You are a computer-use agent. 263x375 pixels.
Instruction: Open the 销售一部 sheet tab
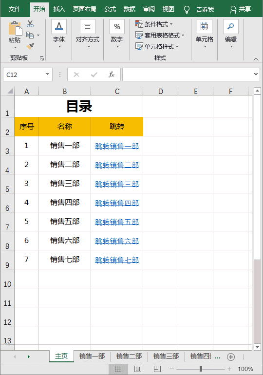point(92,356)
